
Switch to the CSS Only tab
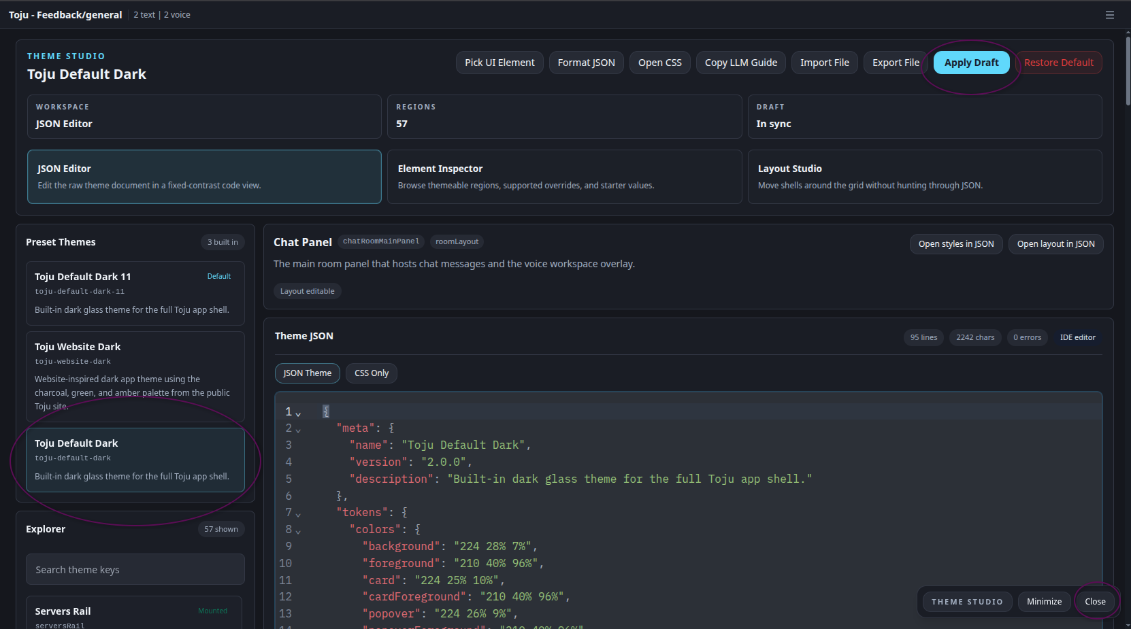372,373
